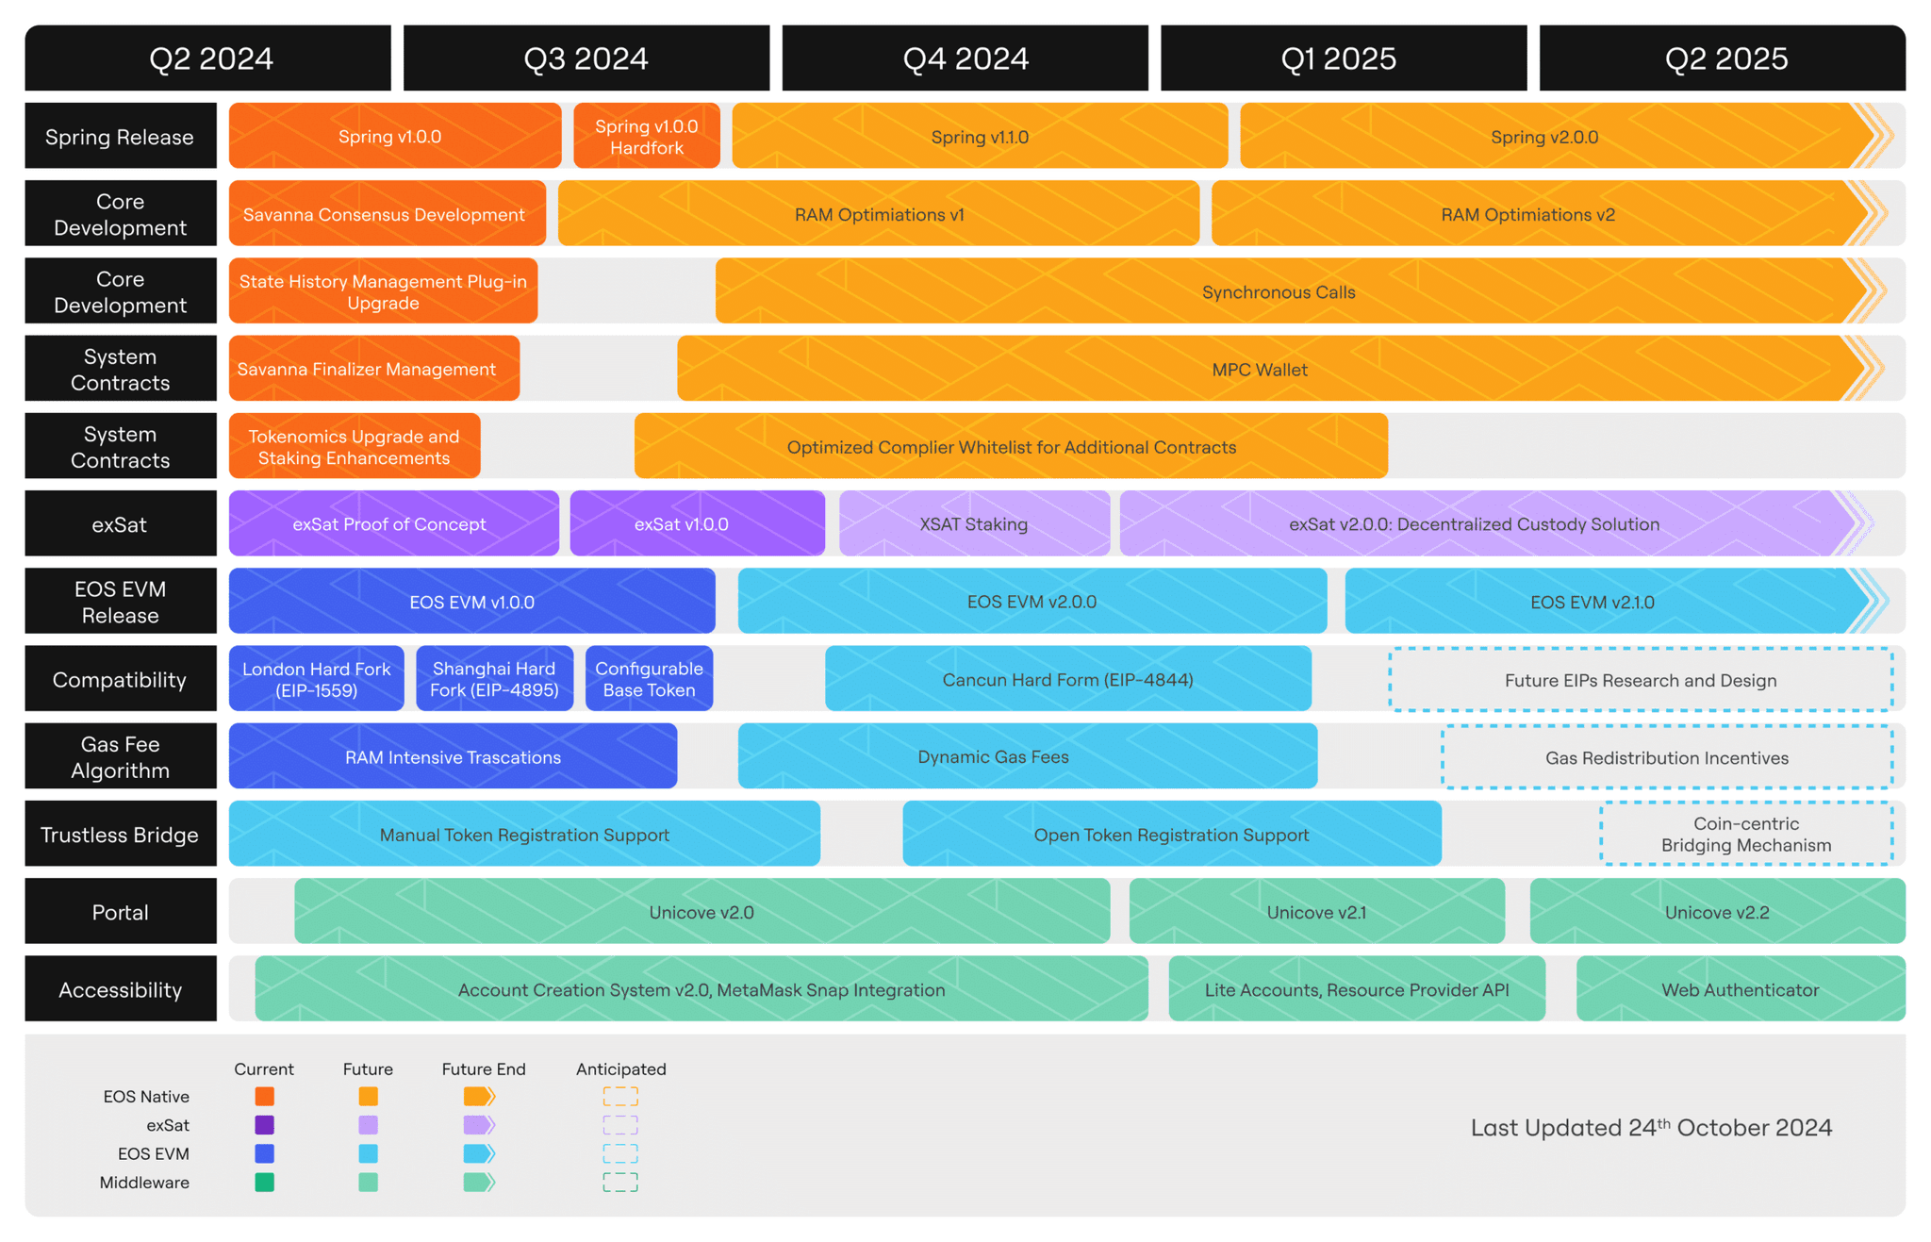Open Lite Accounts, Resource Provider API bar
The image size is (1931, 1242).
coord(1357,989)
